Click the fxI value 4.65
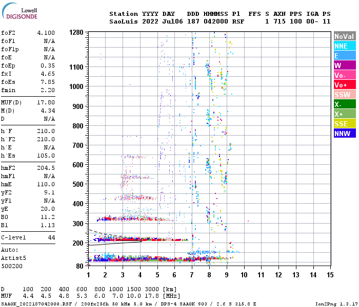Screen dimensions: 359x307 [x=48, y=74]
